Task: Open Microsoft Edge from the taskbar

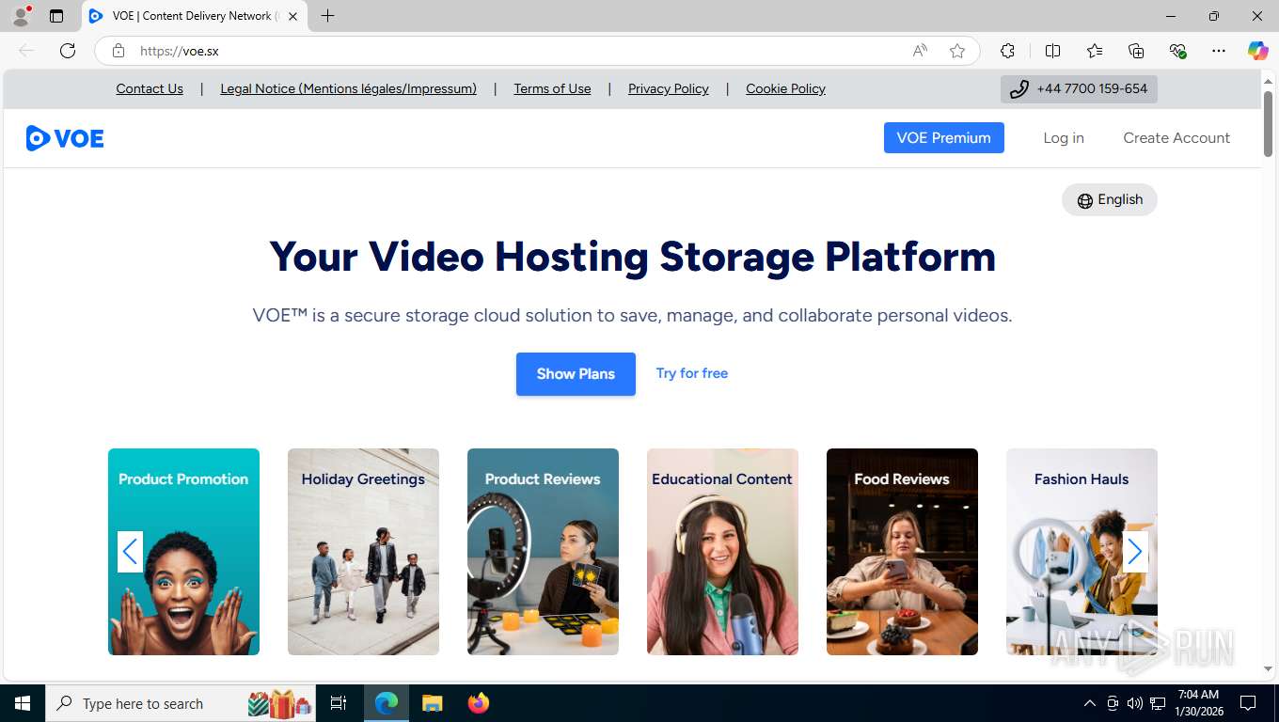Action: (386, 703)
